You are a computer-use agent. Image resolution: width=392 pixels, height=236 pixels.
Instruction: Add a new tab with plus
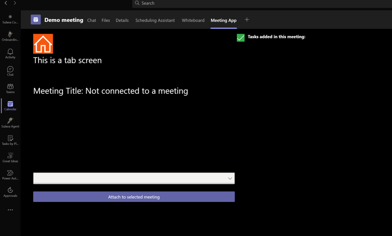[x=247, y=20]
